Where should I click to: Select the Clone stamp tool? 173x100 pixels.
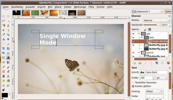click(8, 76)
